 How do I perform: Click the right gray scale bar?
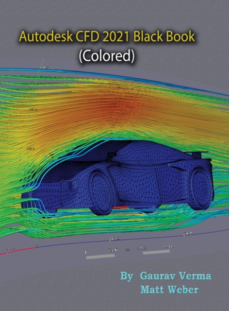[156, 252]
